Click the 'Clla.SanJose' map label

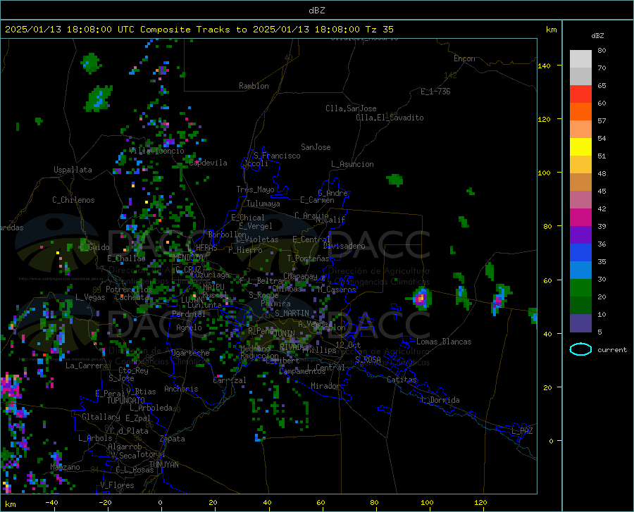(x=351, y=108)
